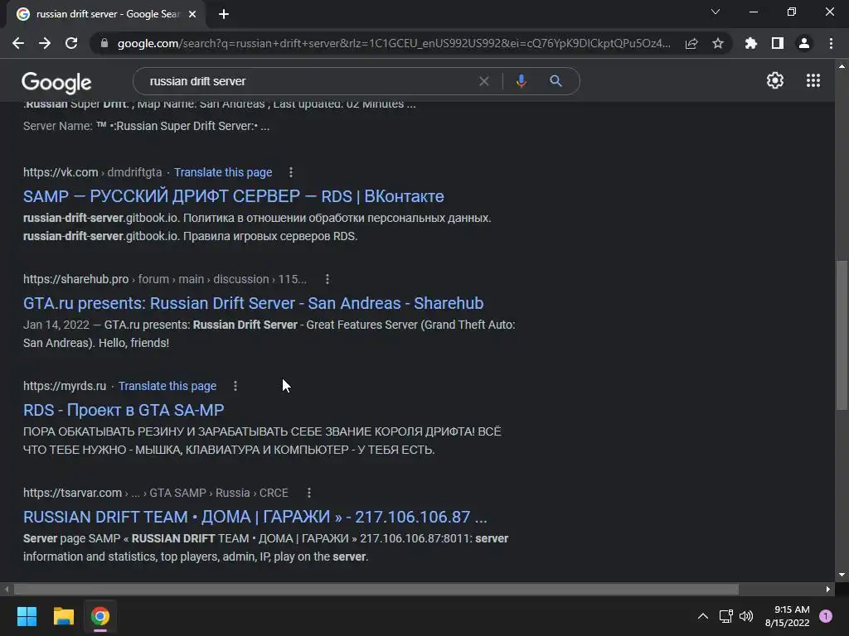
Task: Clear the search box text
Action: 484,81
